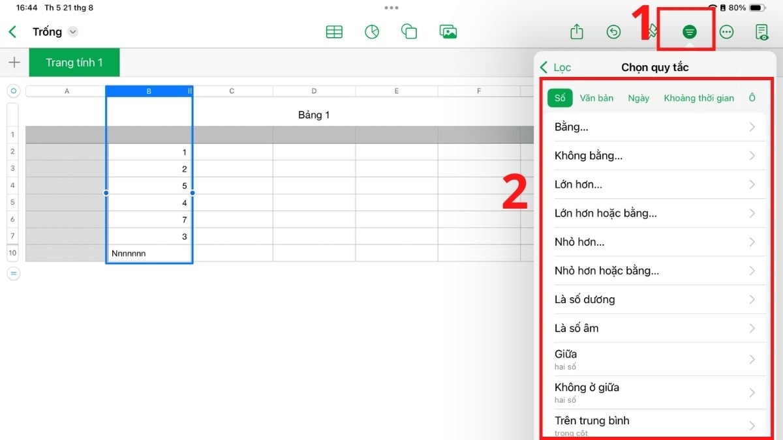Tap the insert media icon
The height and width of the screenshot is (440, 783).
click(448, 31)
